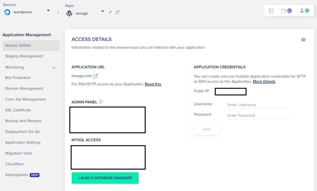This screenshot has width=317, height=191.
Task: Open Deployment Via Git
Action: pyautogui.click(x=22, y=132)
